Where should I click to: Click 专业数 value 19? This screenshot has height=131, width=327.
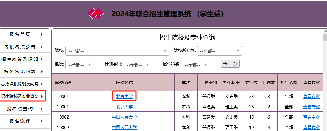(x=251, y=127)
